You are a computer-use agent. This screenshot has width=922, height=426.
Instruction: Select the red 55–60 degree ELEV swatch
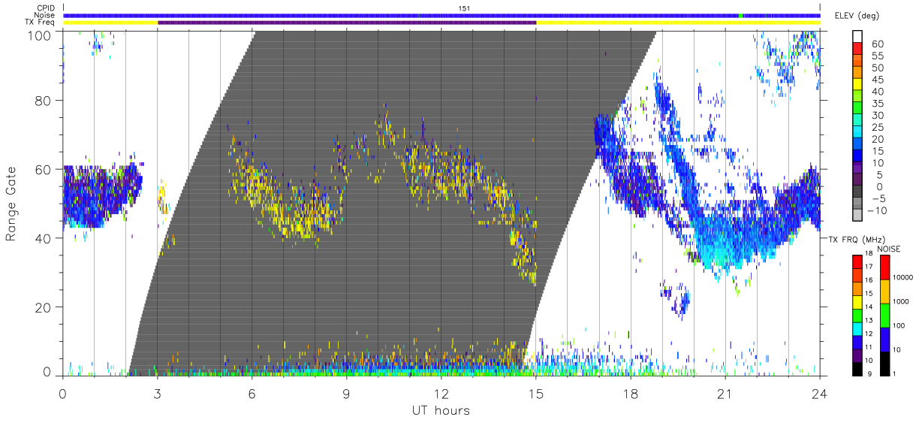pyautogui.click(x=857, y=50)
